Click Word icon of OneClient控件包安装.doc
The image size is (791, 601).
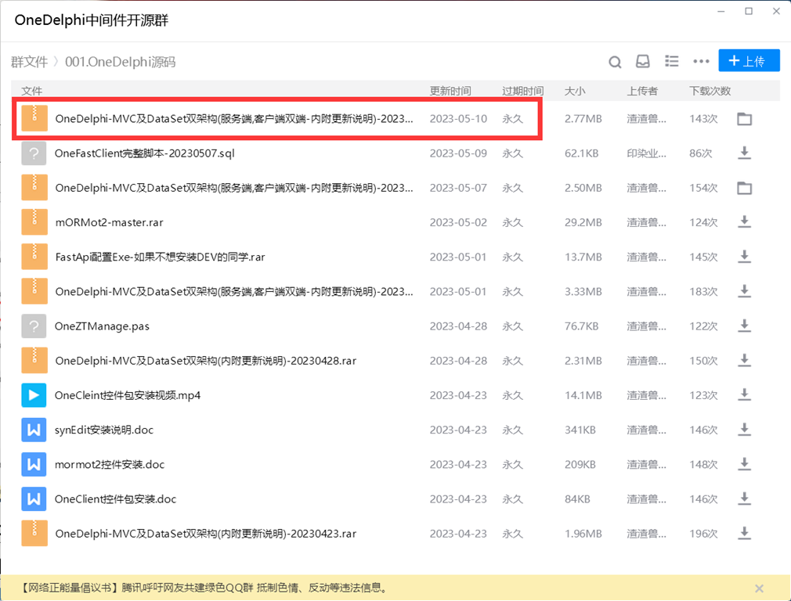click(34, 499)
